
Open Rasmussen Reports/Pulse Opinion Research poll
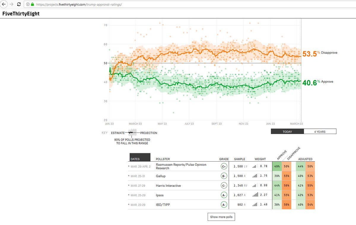coord(181,166)
